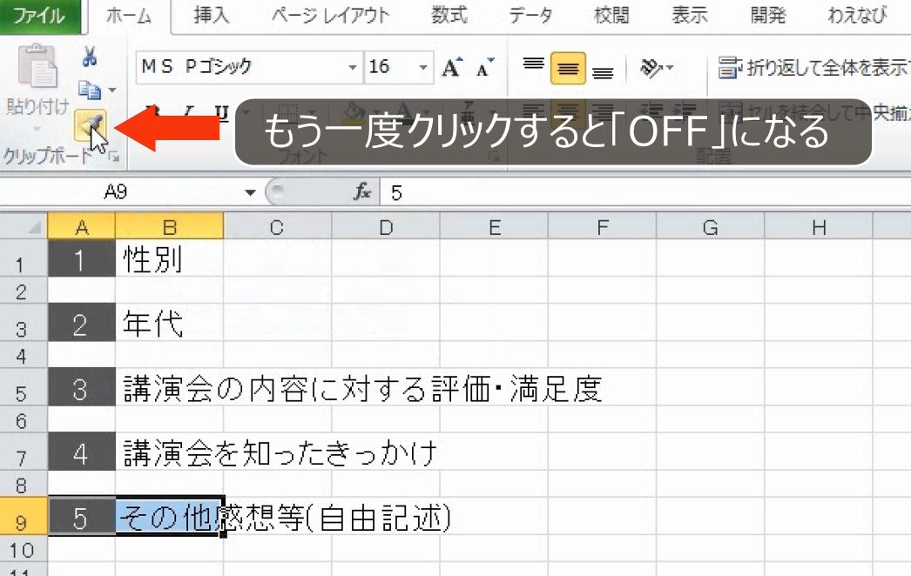Viewport: 911px width, 576px height.
Task: Open the Name Box dropdown arrow
Action: pyautogui.click(x=250, y=192)
